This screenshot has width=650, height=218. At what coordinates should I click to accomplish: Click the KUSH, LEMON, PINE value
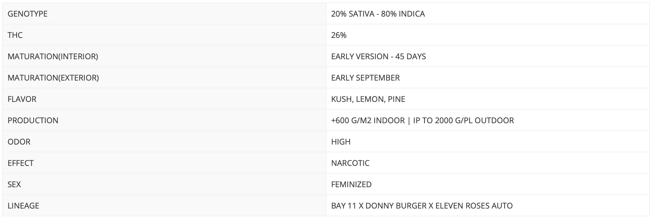[x=368, y=99]
